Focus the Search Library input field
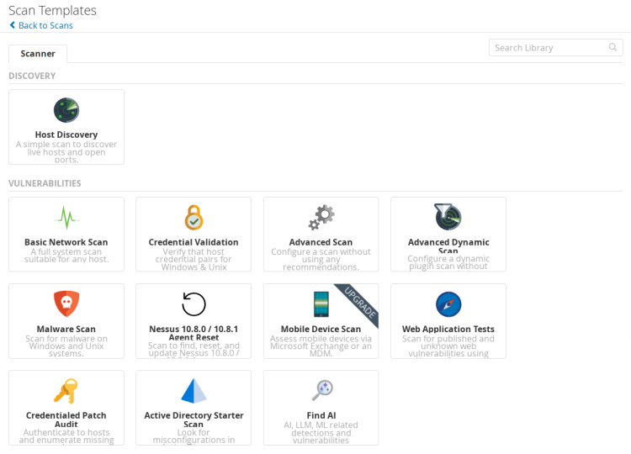The width and height of the screenshot is (631, 454). (x=547, y=48)
